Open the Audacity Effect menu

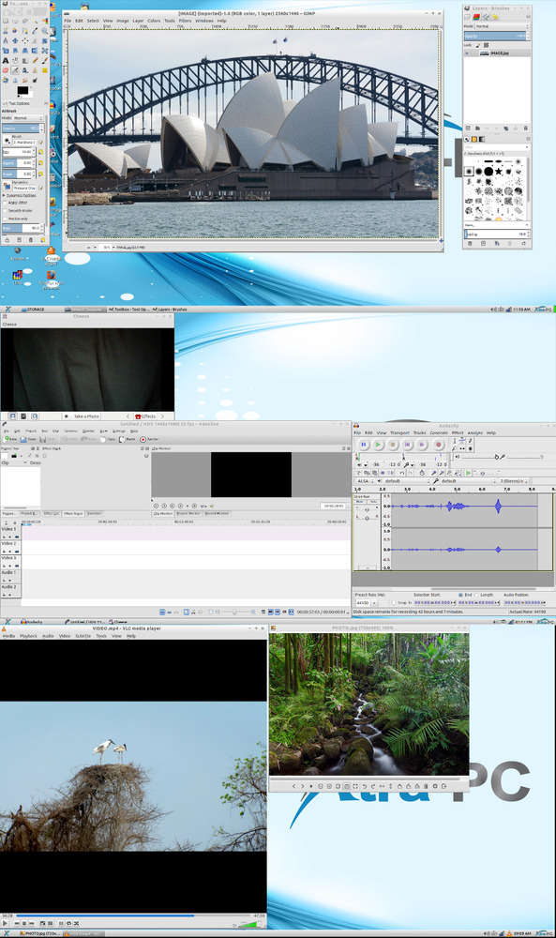point(458,432)
